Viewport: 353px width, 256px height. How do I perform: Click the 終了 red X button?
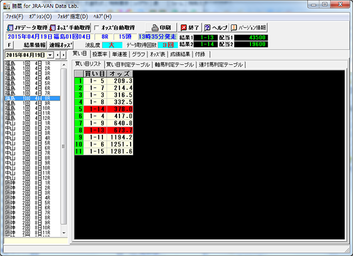[190, 28]
